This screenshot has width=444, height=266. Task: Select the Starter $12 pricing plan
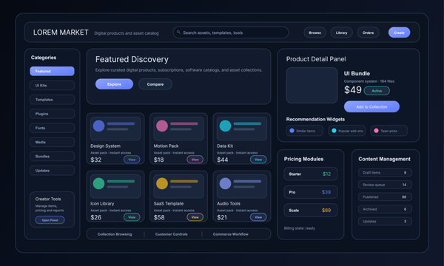click(x=311, y=174)
